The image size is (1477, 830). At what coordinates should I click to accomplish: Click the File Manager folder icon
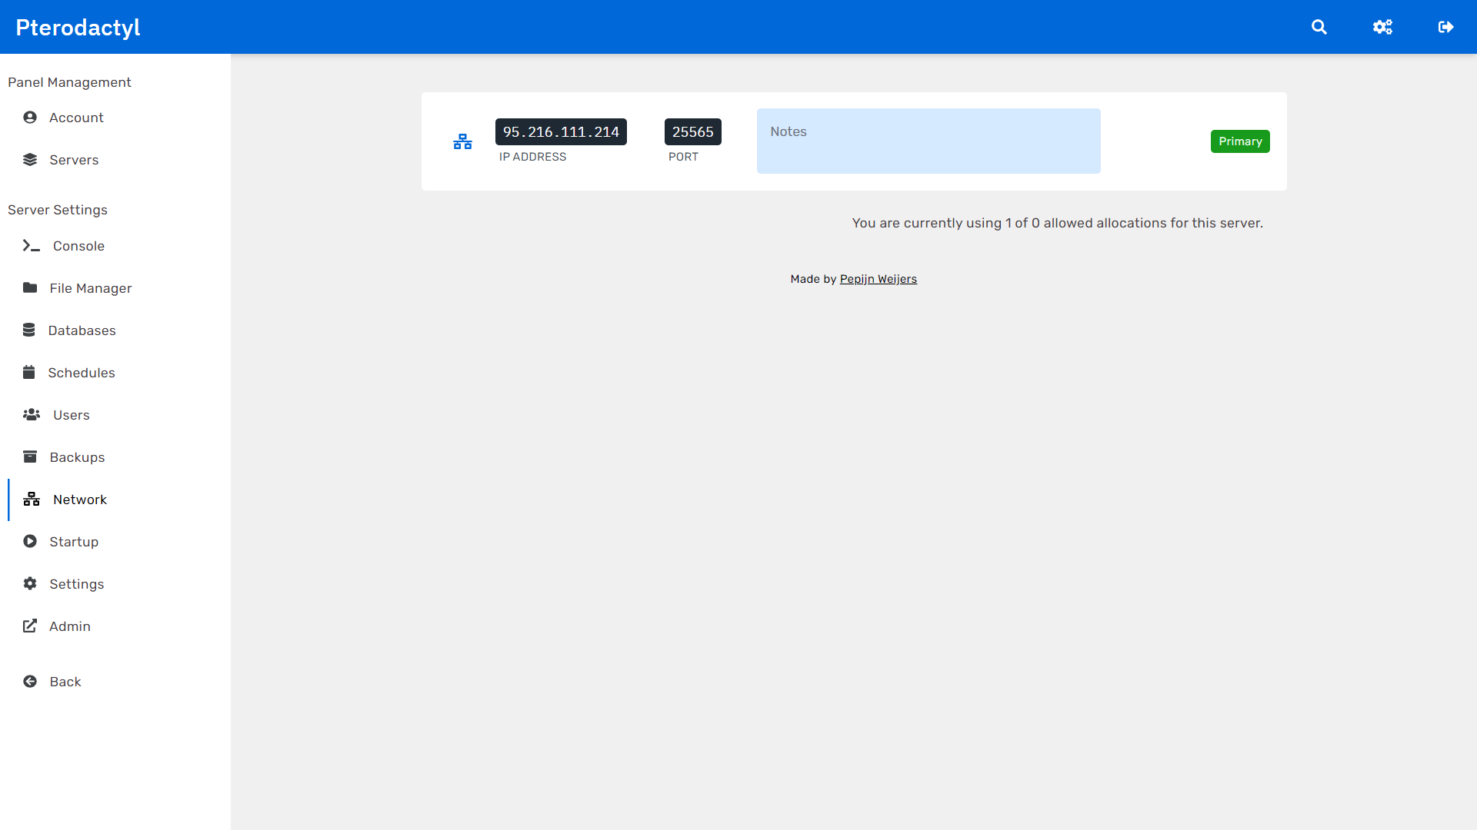[30, 288]
